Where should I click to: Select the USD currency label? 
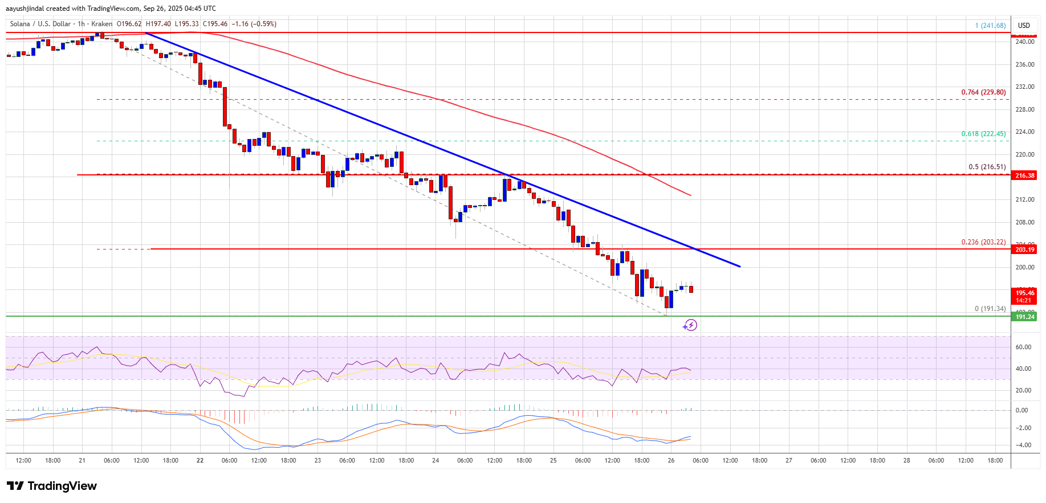click(1024, 25)
